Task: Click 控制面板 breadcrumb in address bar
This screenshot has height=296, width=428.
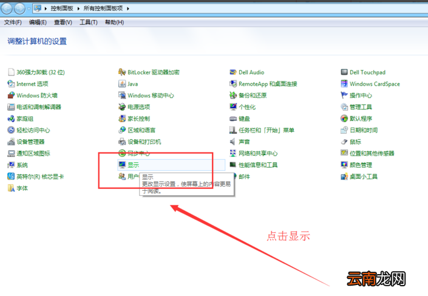Action: tap(62, 9)
